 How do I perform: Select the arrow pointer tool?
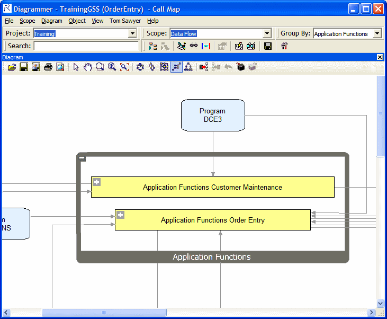point(76,67)
